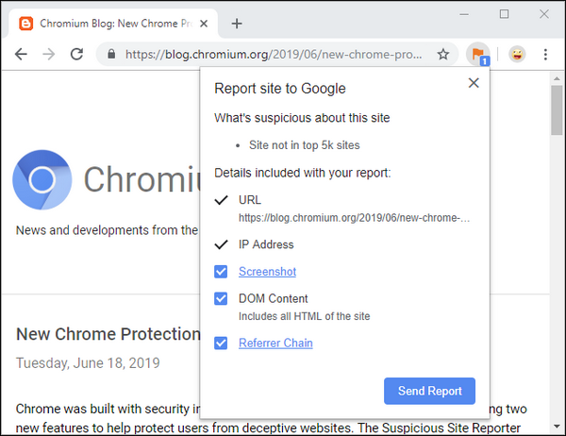Open a new tab with the plus icon
This screenshot has height=436, width=566.
237,23
